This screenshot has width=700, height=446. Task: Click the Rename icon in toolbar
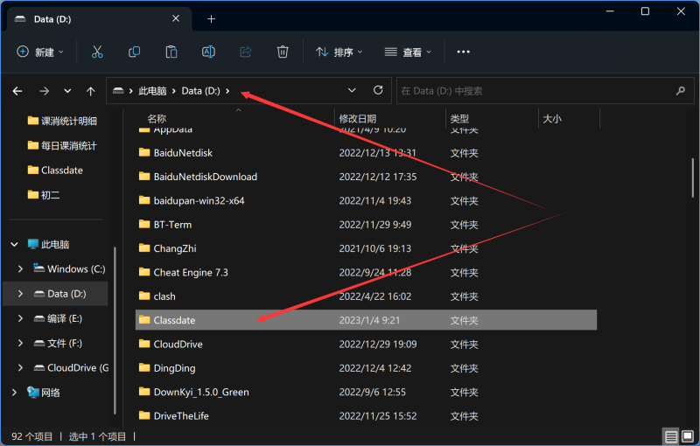pyautogui.click(x=208, y=52)
